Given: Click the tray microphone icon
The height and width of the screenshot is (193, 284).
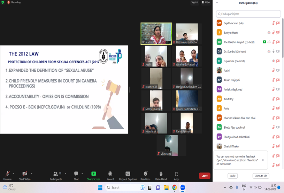Looking at the screenshot, I should (x=237, y=187).
